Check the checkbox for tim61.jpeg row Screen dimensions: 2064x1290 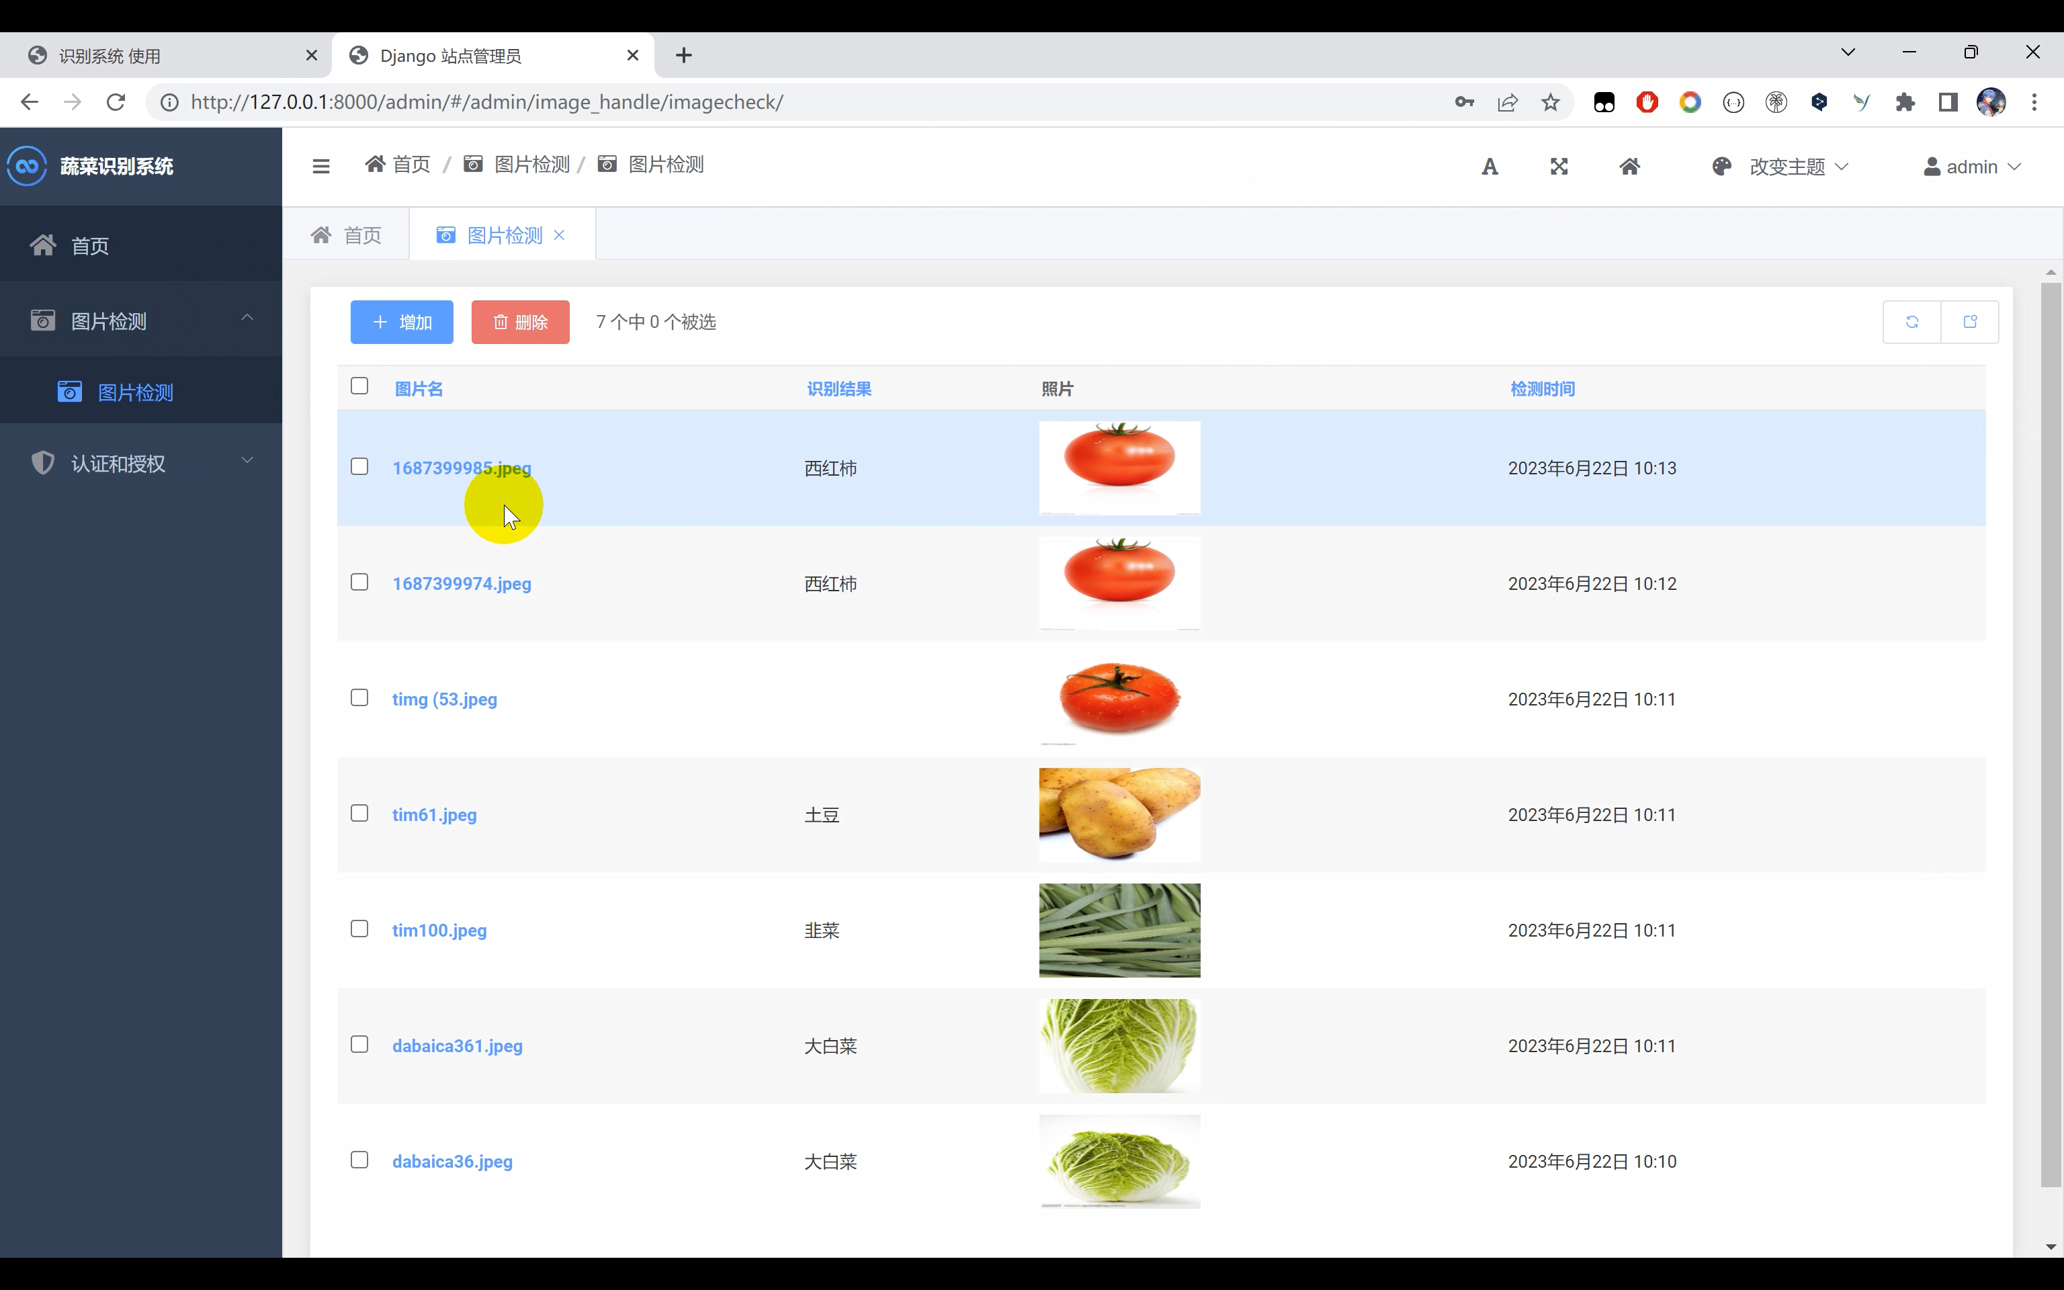click(x=359, y=812)
